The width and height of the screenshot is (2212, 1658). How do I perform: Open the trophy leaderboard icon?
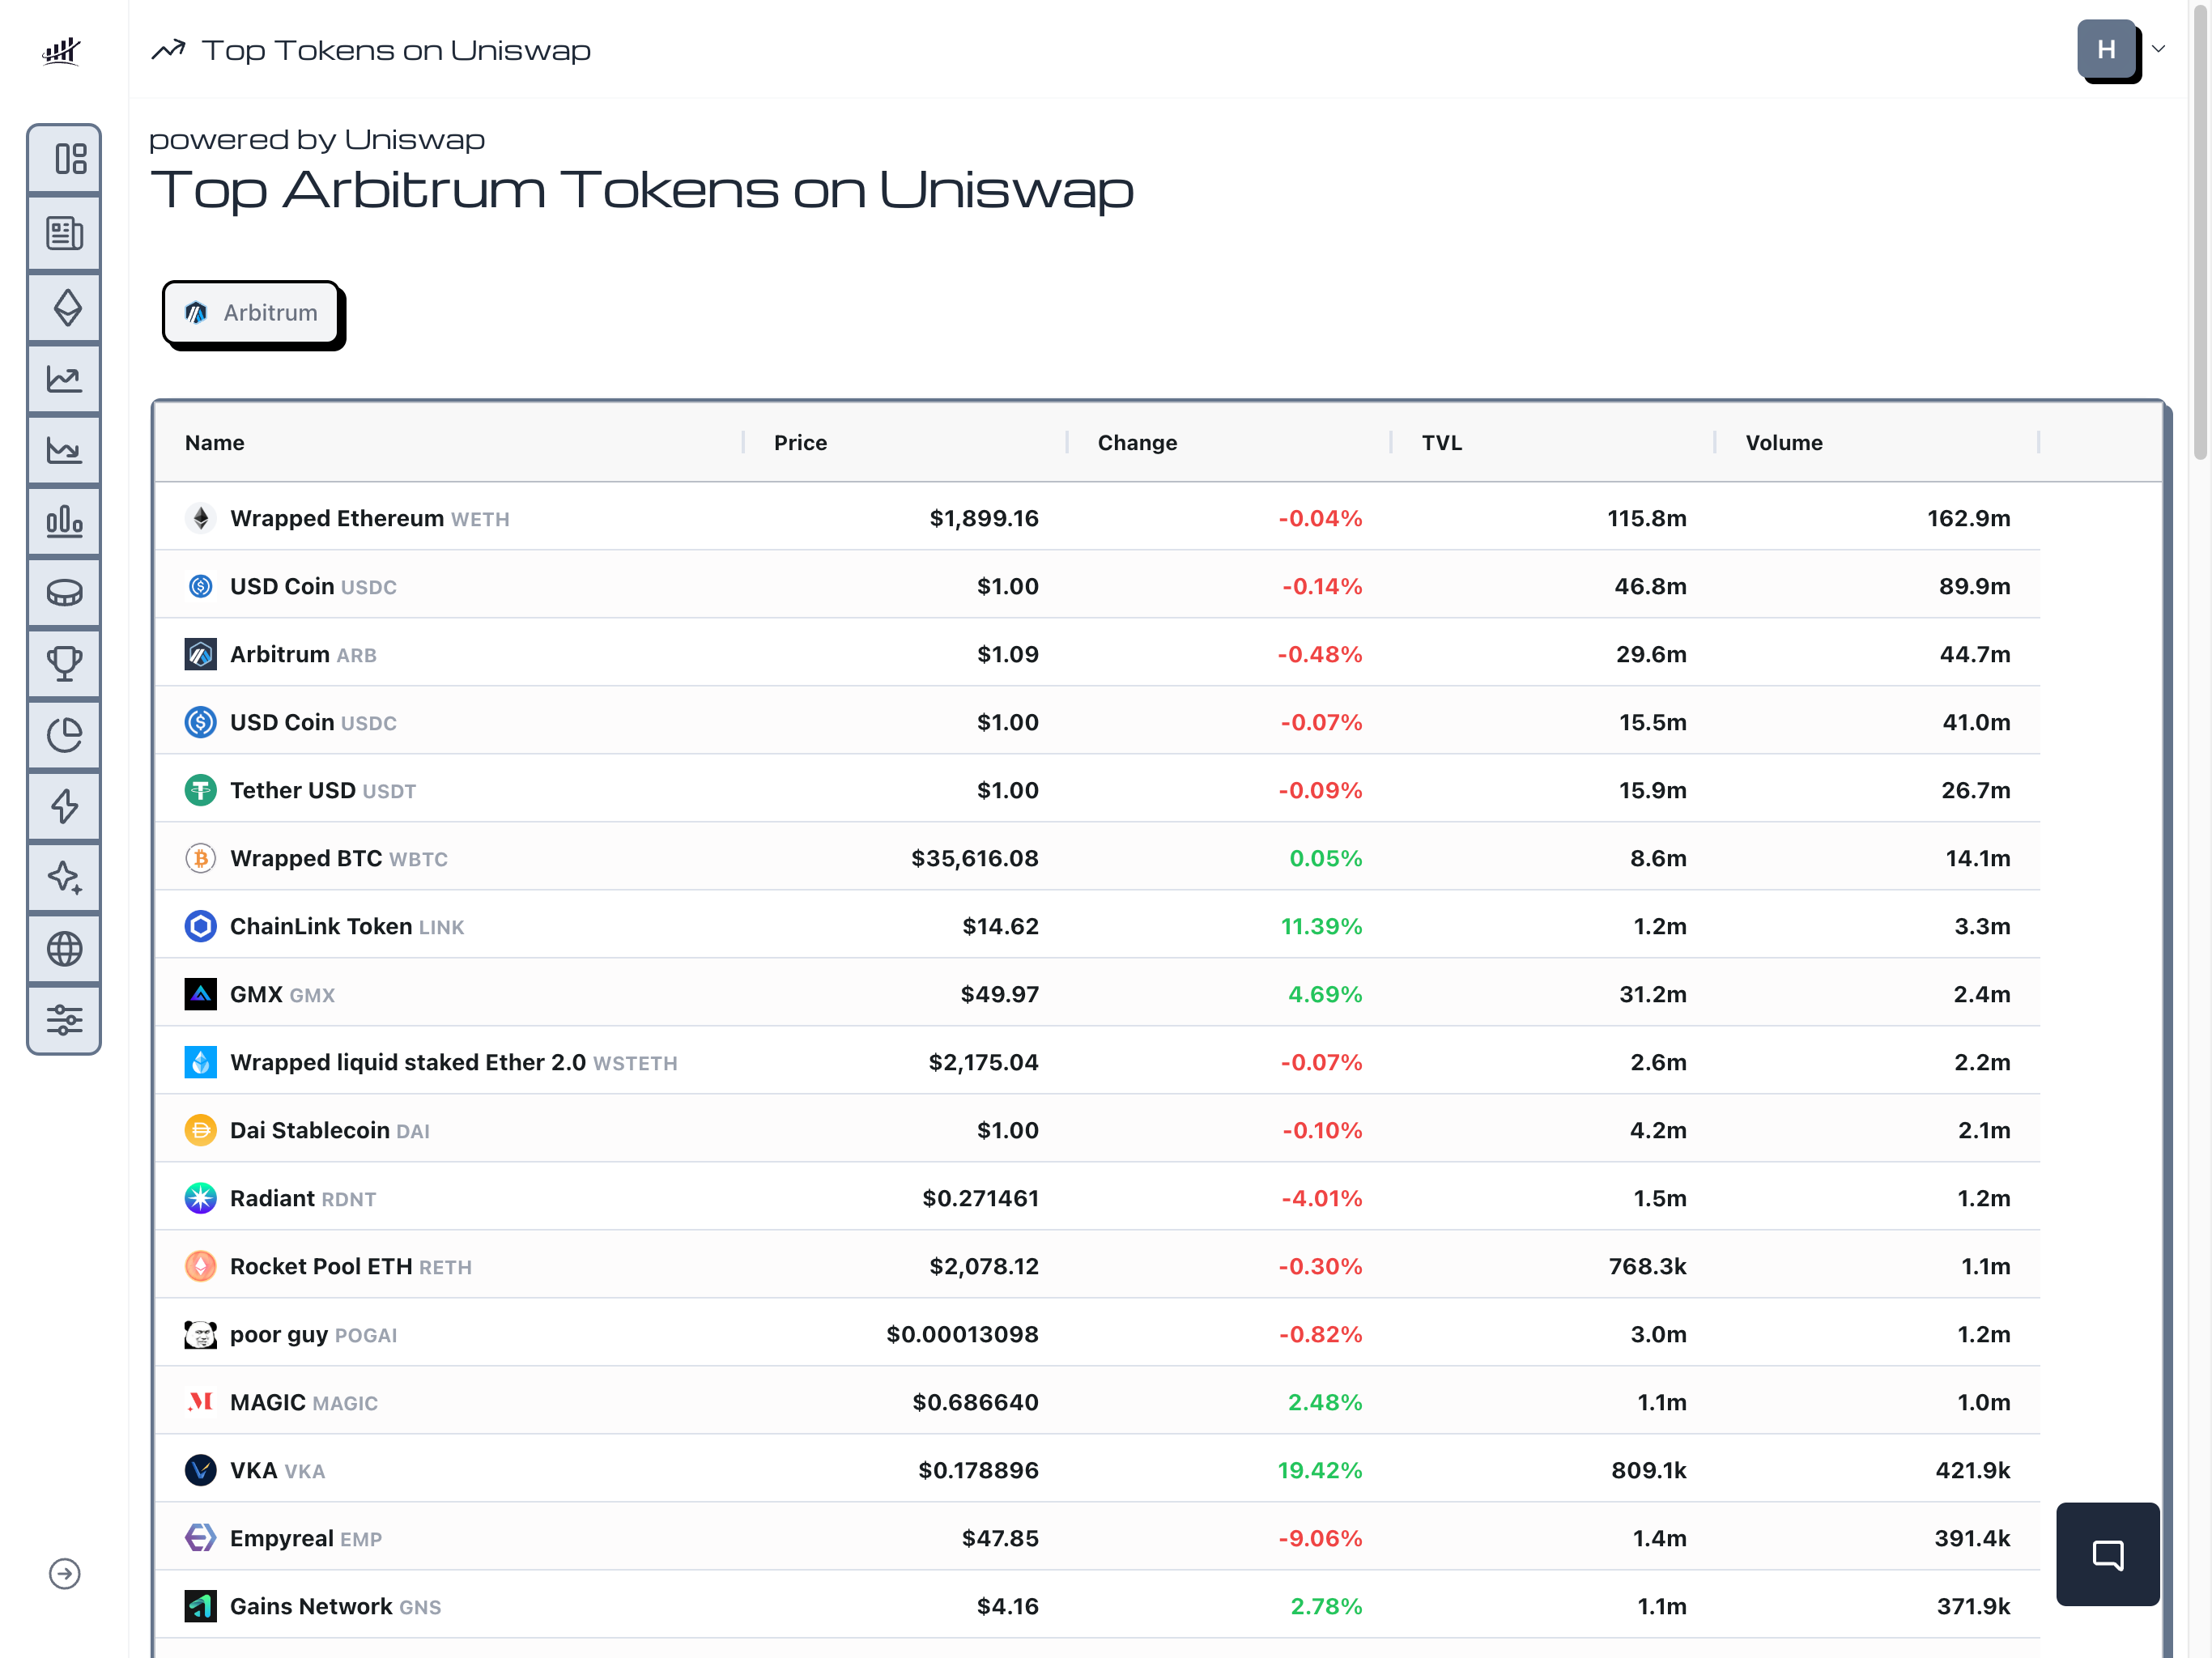point(65,663)
